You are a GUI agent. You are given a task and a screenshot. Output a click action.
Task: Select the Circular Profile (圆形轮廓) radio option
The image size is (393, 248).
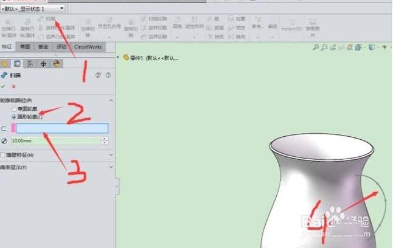pyautogui.click(x=27, y=117)
